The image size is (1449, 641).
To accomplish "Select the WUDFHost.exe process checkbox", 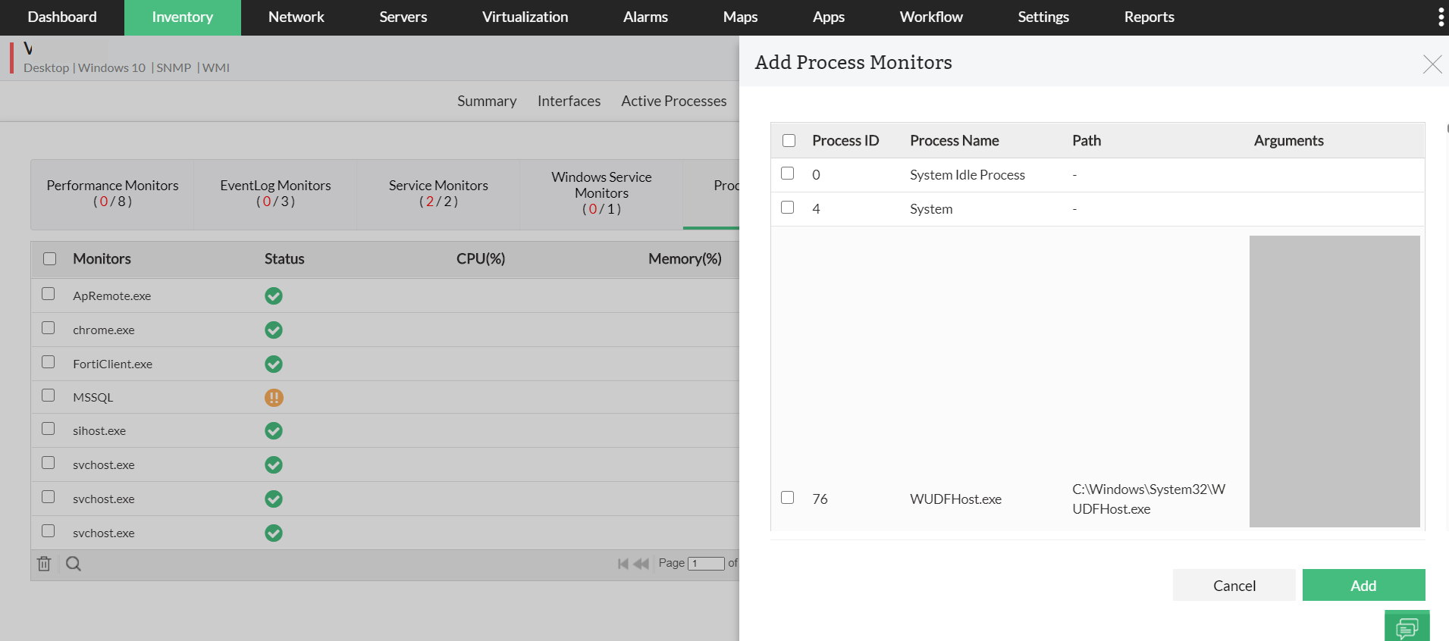I will pyautogui.click(x=788, y=498).
